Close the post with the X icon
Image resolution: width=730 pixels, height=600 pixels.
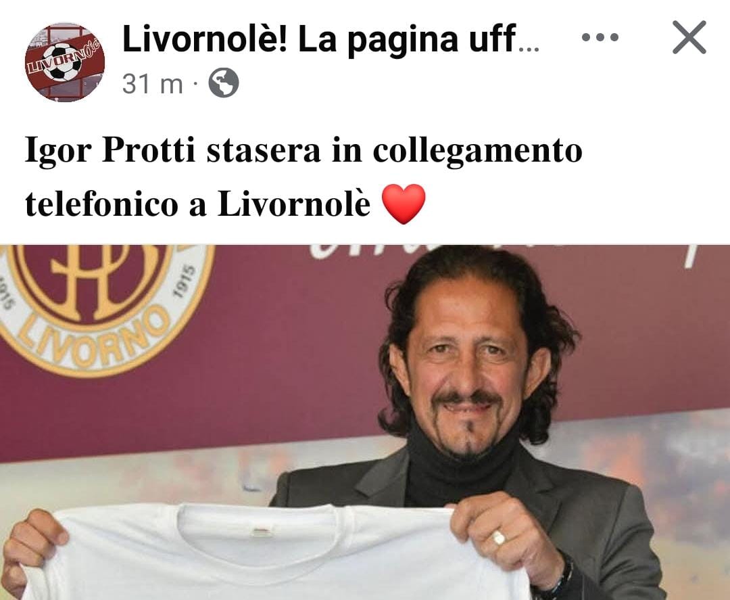(x=689, y=37)
